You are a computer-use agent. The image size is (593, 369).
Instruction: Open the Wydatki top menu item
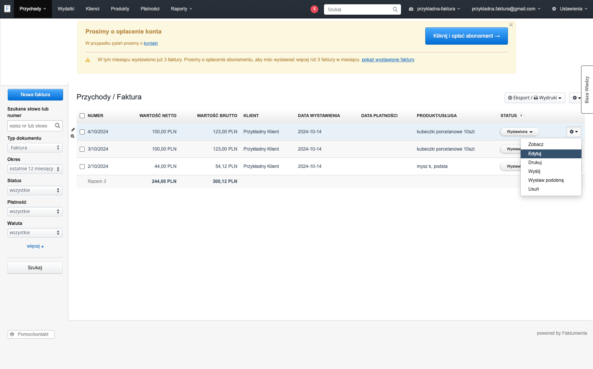point(66,9)
